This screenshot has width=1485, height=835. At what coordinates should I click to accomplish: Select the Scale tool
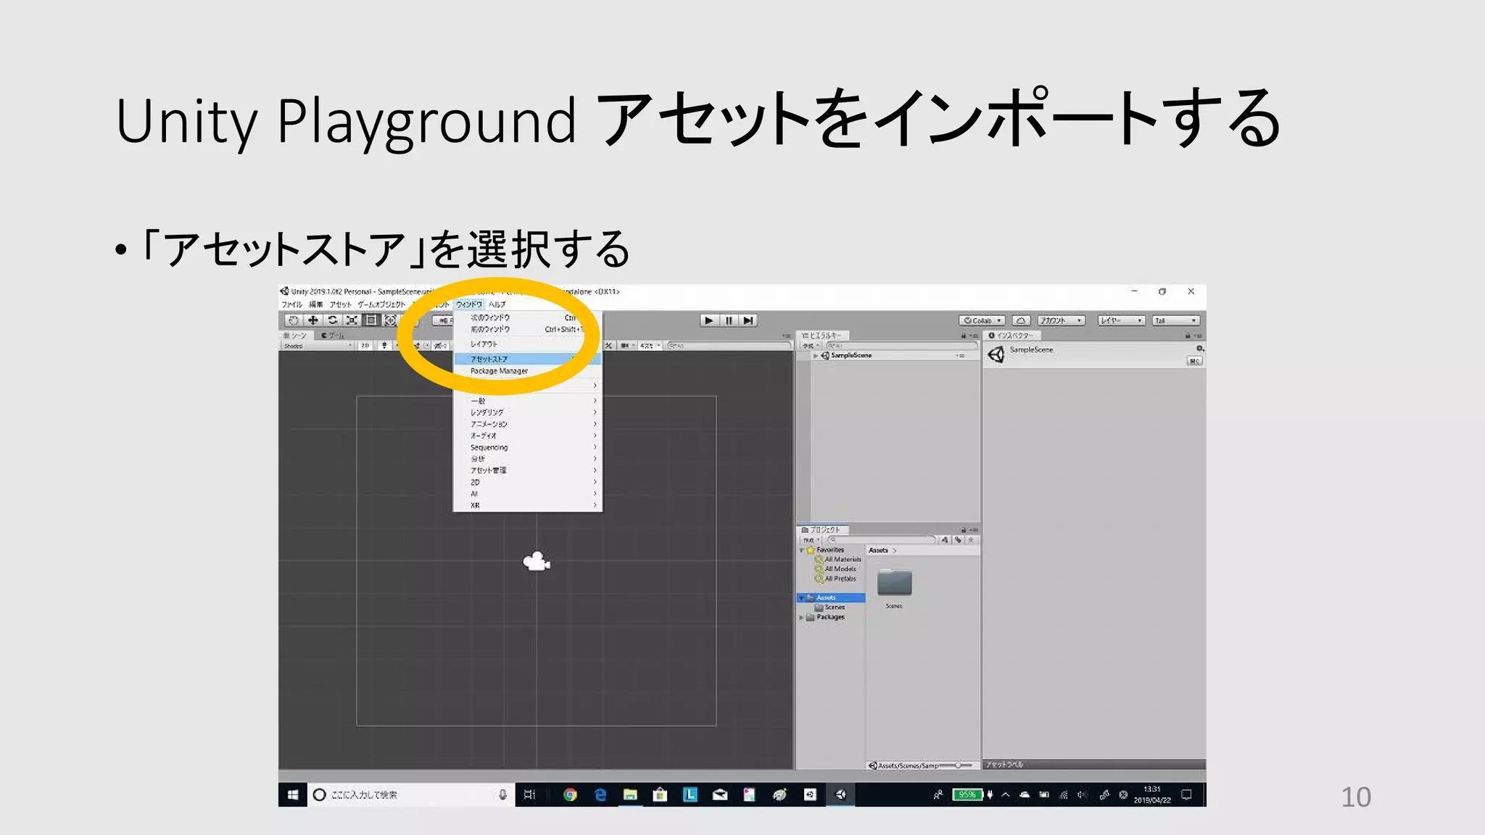point(352,320)
